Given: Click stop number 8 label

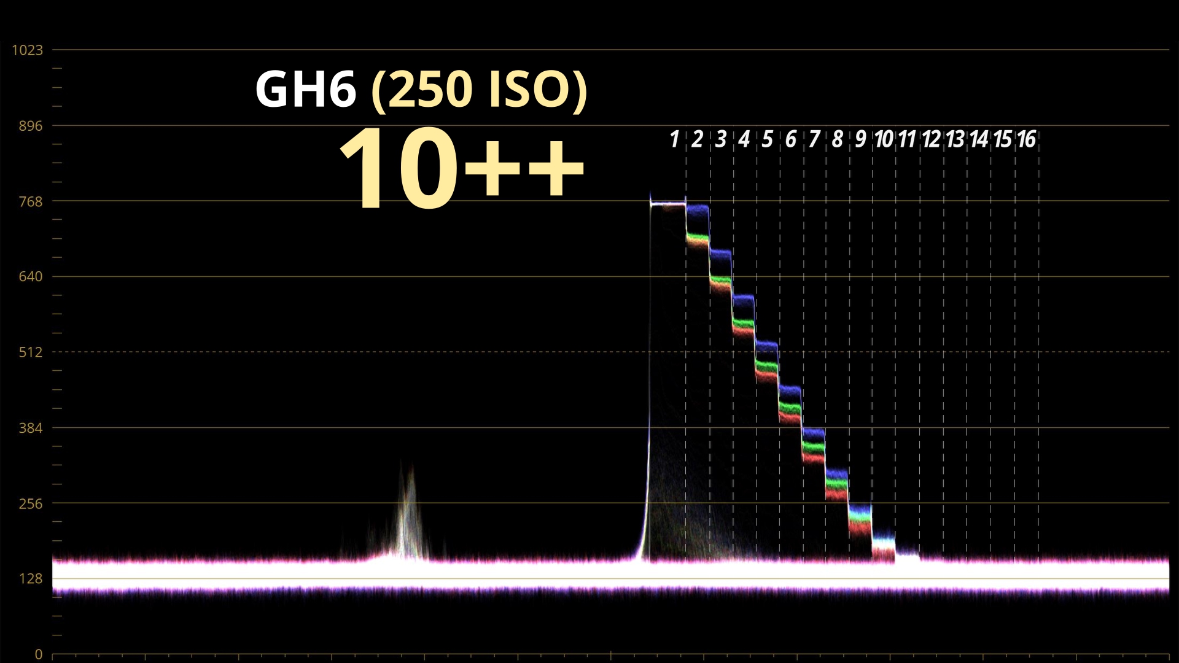Looking at the screenshot, I should click(x=838, y=139).
